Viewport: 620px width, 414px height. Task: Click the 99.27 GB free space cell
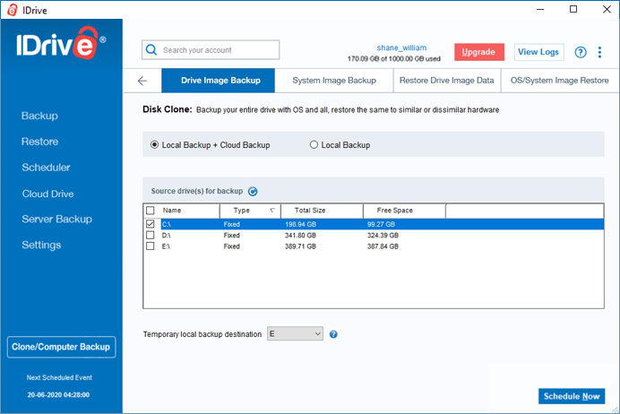point(381,224)
